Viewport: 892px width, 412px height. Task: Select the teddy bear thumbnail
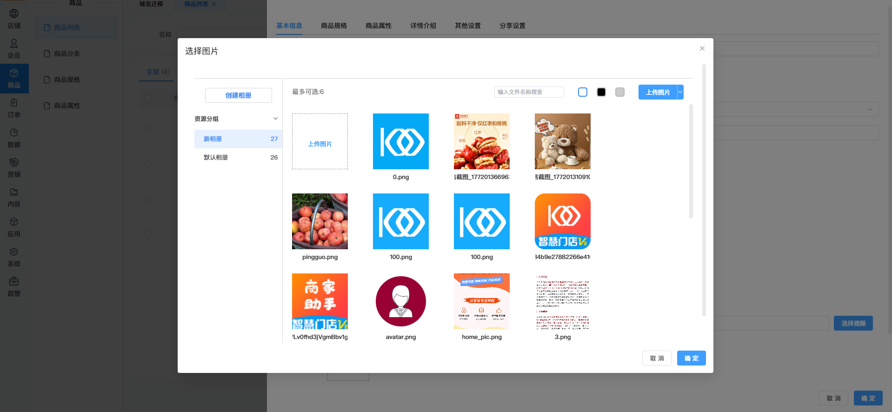tap(563, 141)
